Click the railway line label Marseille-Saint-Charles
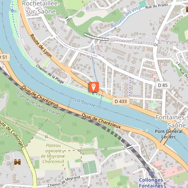The height and width of the screenshot is (188, 188). (x=39, y=104)
